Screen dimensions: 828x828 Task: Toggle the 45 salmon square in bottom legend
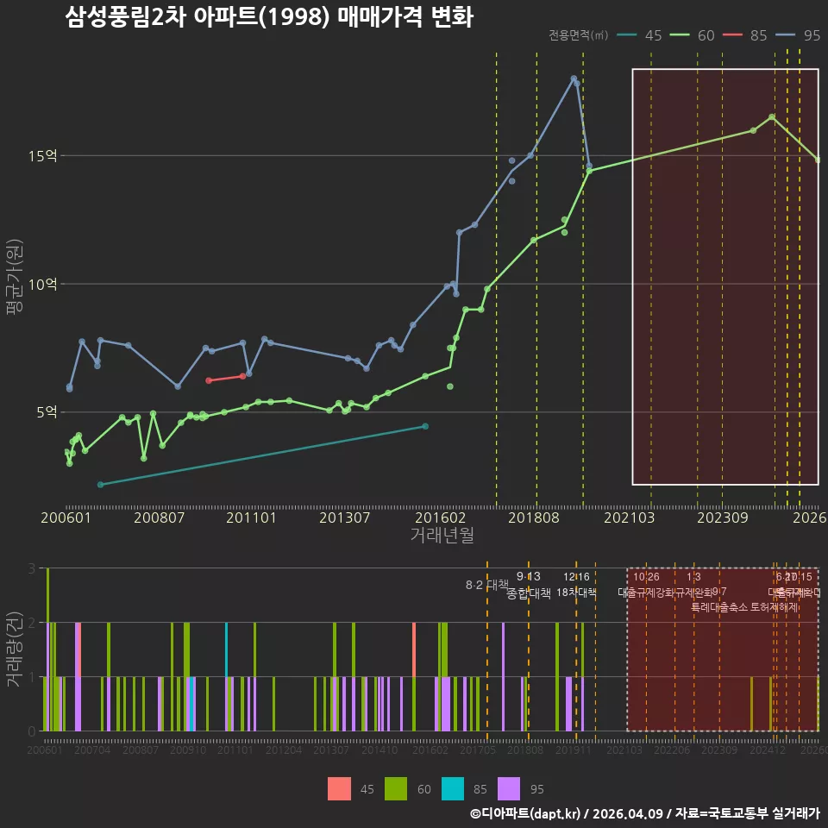(338, 789)
